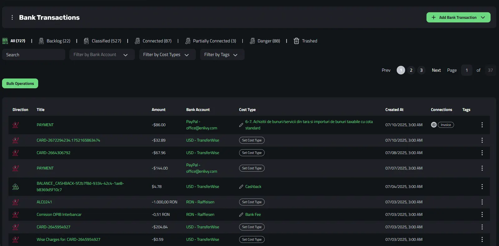Jump to page 3
Screen dimensions: 499x246
pos(421,70)
